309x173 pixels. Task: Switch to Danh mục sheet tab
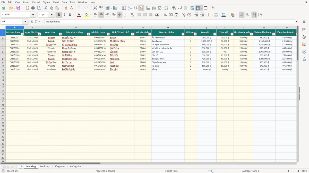pos(45,166)
